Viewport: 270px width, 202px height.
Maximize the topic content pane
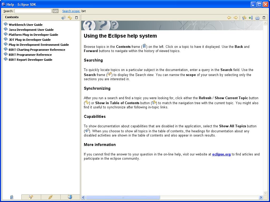[x=264, y=18]
